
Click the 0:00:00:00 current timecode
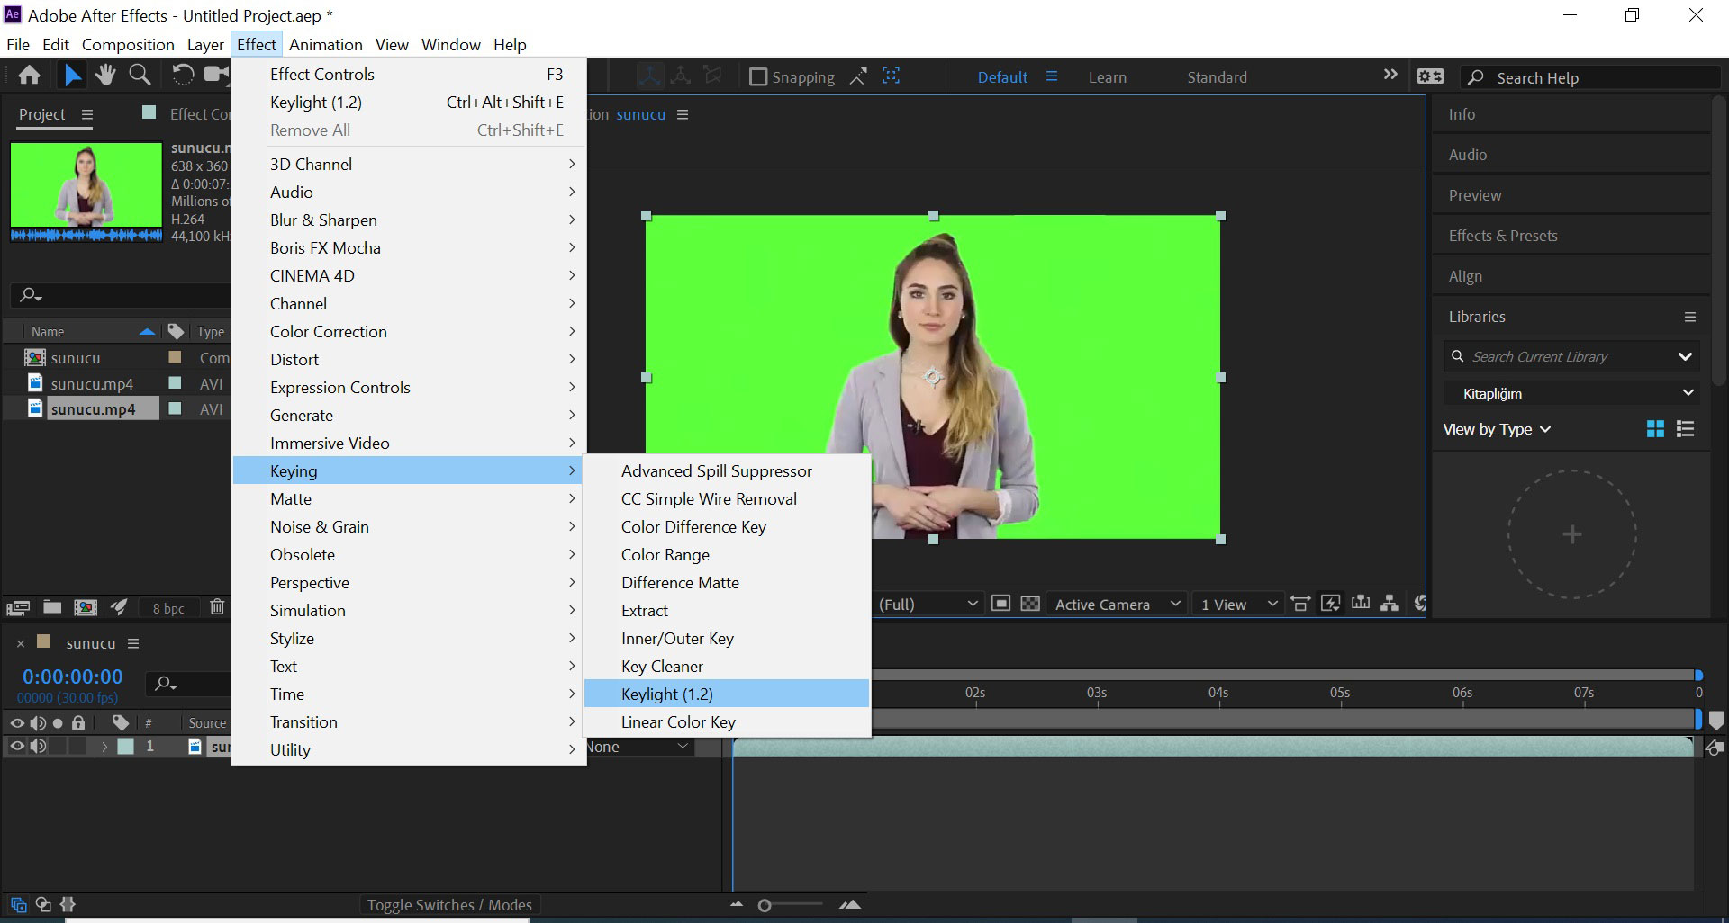[72, 677]
